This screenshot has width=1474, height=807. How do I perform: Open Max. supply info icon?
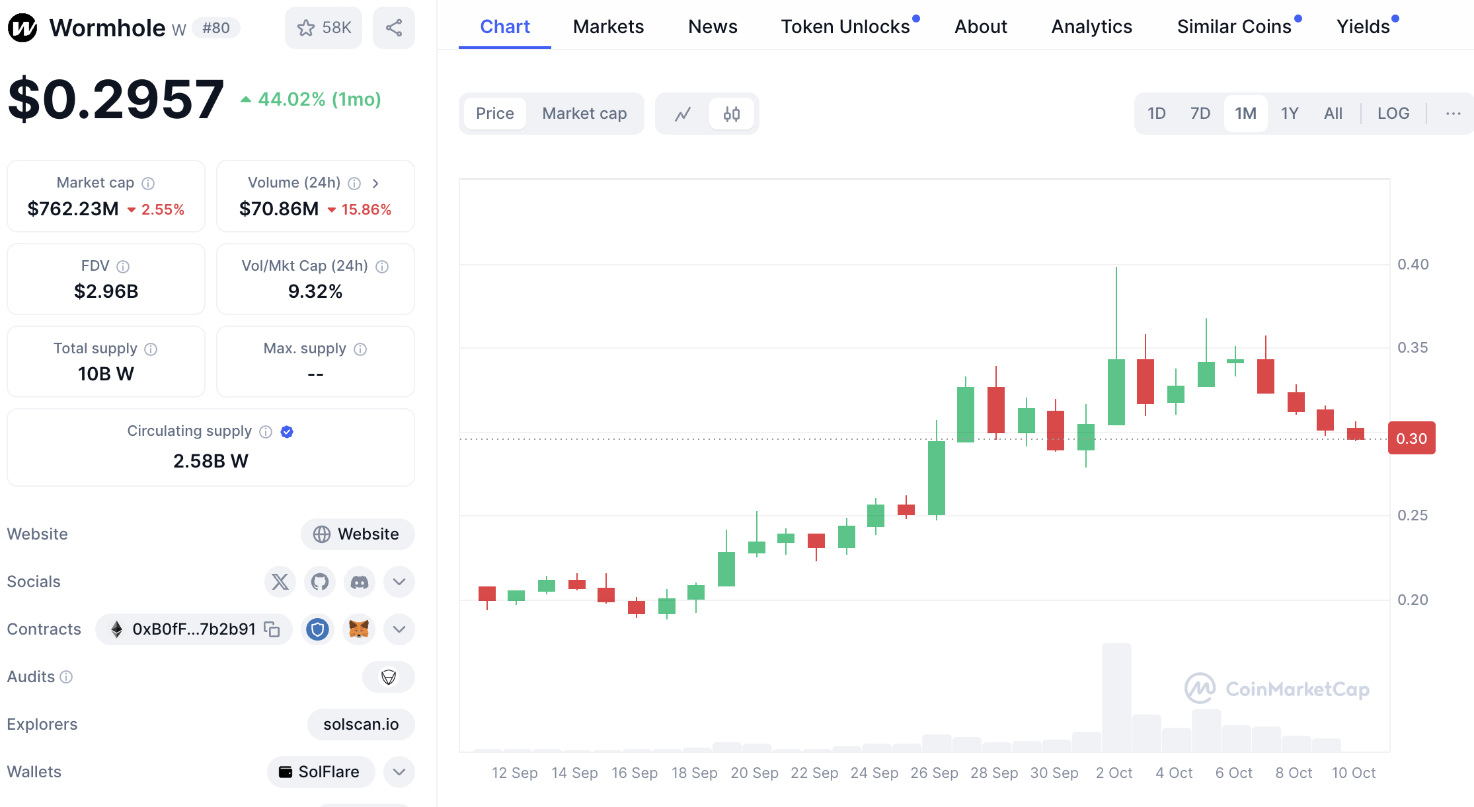click(360, 349)
